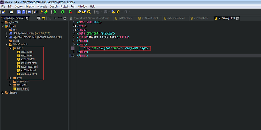261x130 pixels.
Task: Click the New Java Package icon
Action: (x=41, y=12)
